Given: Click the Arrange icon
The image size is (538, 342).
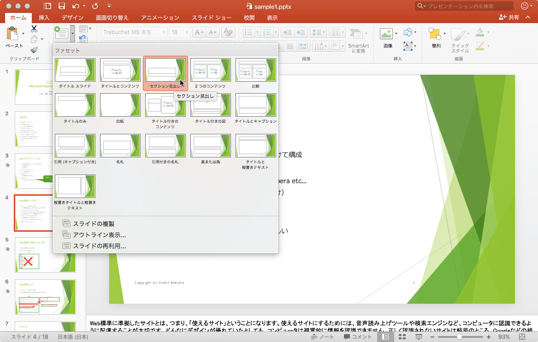Looking at the screenshot, I should [435, 34].
